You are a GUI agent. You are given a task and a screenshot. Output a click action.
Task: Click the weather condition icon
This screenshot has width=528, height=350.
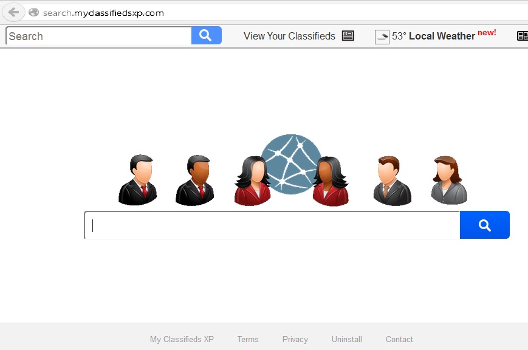[382, 36]
